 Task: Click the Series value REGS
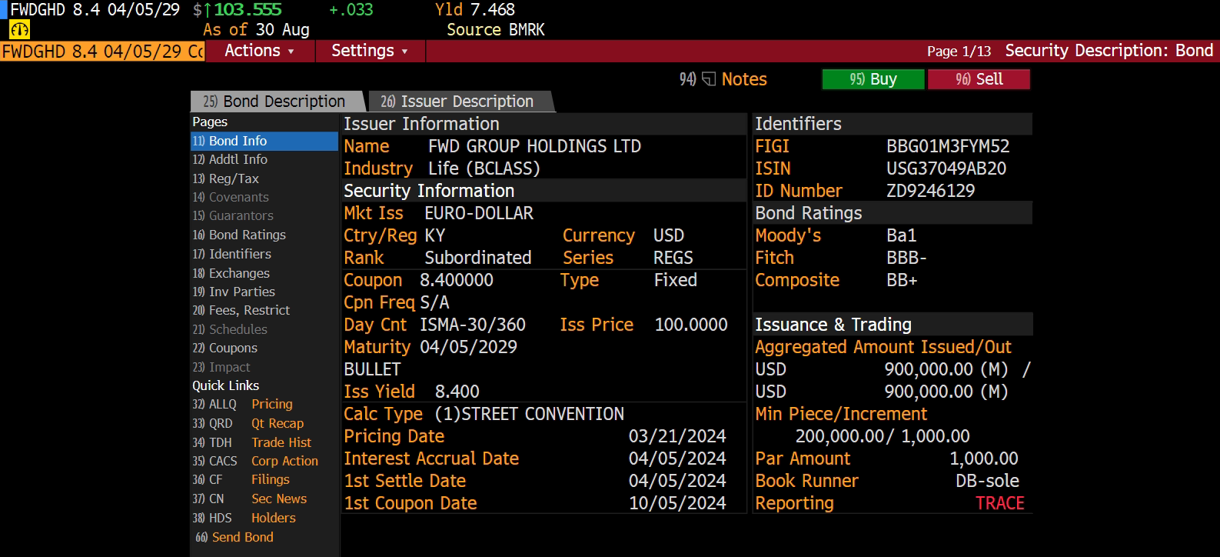673,258
